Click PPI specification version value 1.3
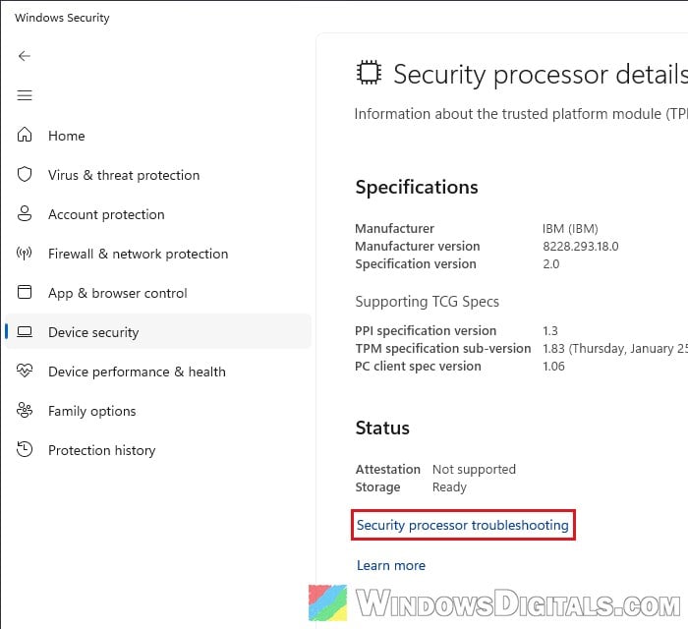This screenshot has height=629, width=688. tap(550, 331)
